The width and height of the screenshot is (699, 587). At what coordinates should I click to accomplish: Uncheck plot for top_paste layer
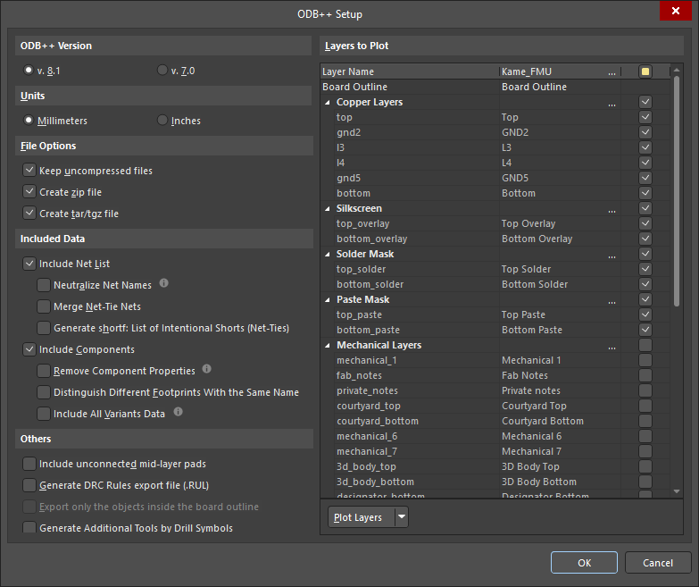[645, 314]
